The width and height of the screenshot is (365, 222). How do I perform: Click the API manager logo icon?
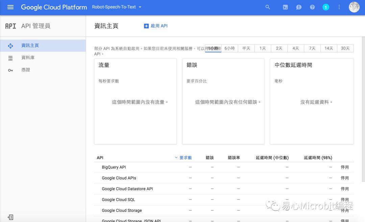click(x=10, y=26)
